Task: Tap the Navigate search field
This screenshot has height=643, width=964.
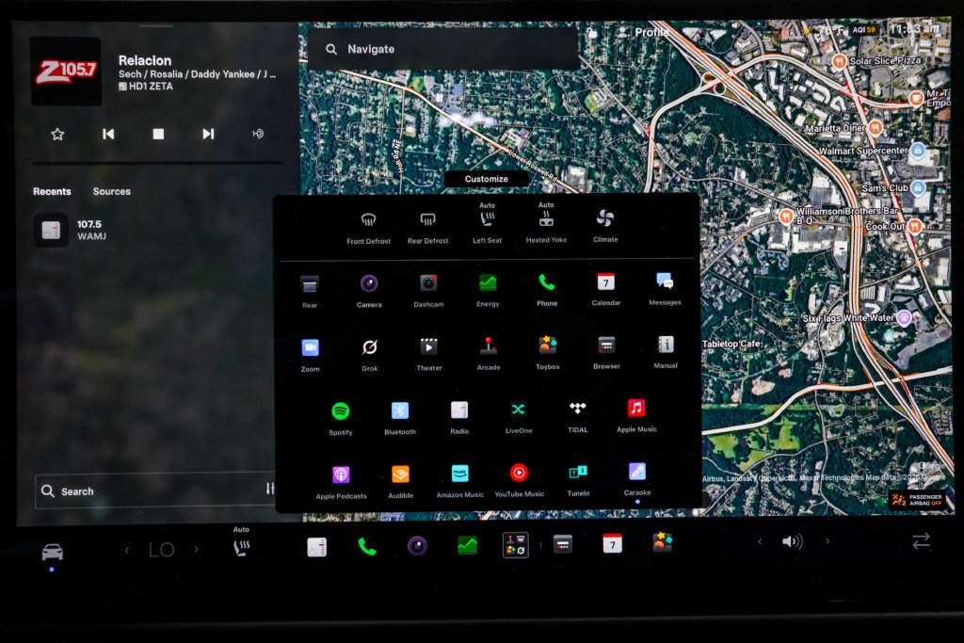Action: [x=442, y=49]
